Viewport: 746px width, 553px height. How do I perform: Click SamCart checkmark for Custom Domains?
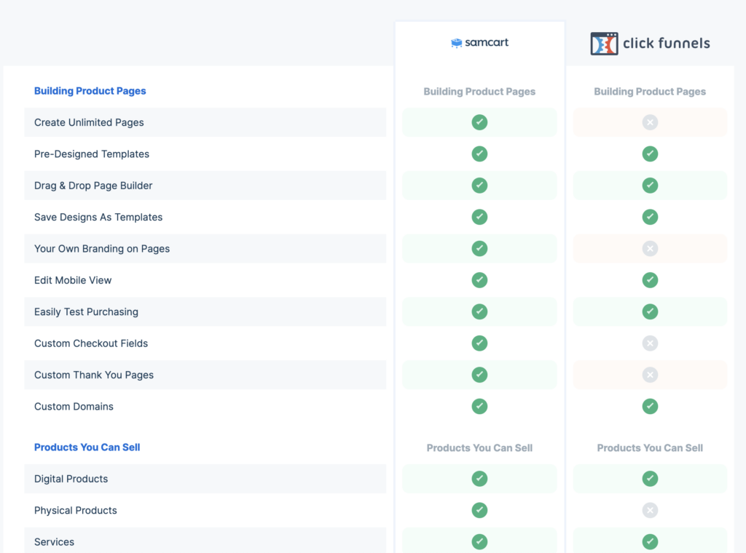point(479,406)
